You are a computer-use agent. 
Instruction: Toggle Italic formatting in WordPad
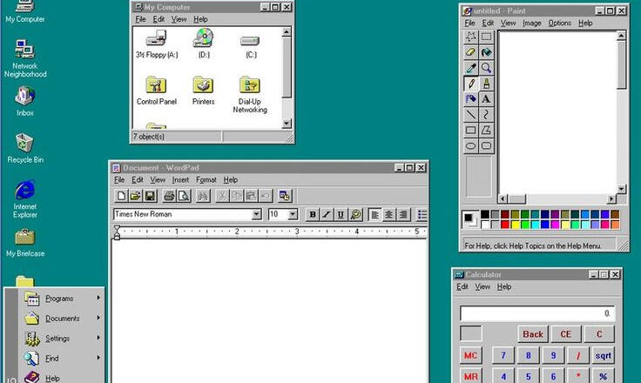tap(327, 214)
